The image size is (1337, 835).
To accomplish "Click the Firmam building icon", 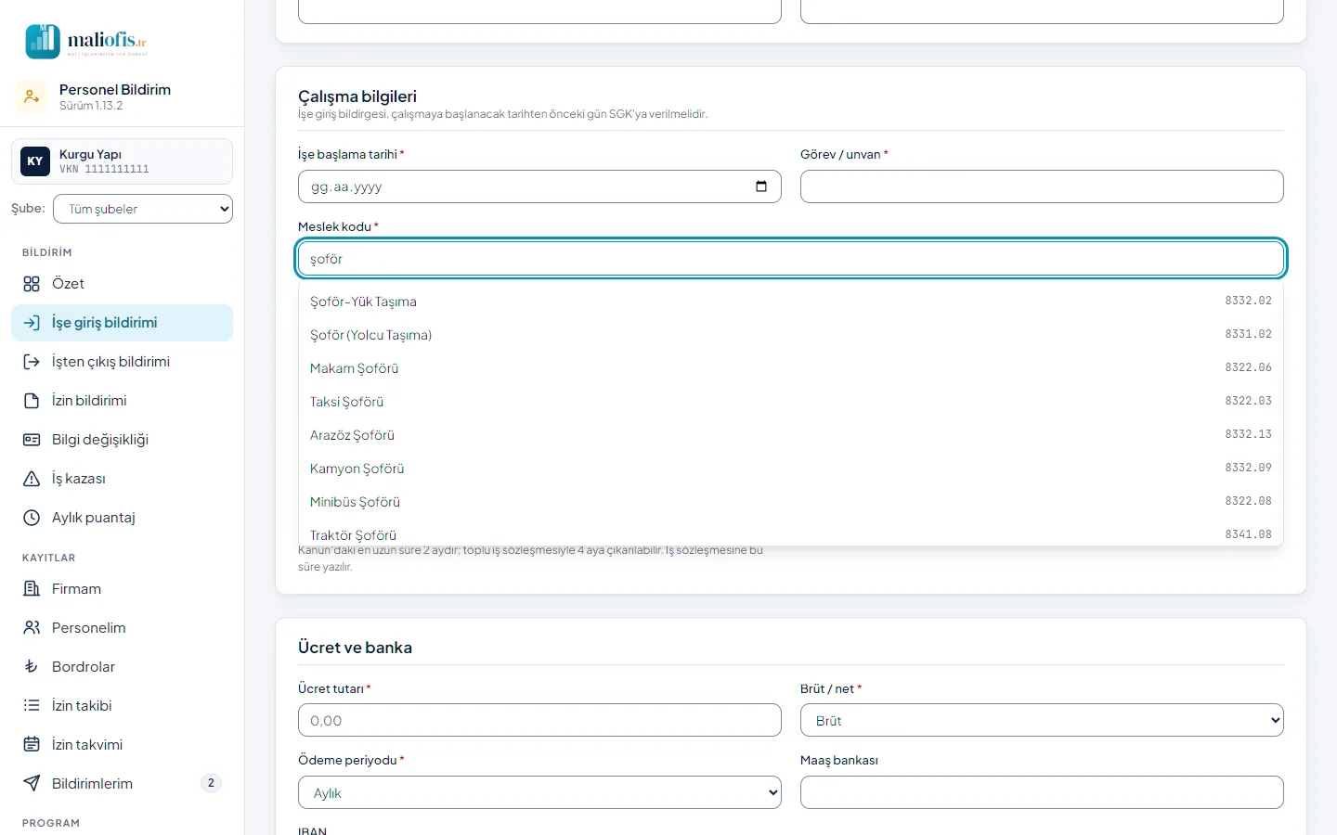I will pyautogui.click(x=32, y=589).
